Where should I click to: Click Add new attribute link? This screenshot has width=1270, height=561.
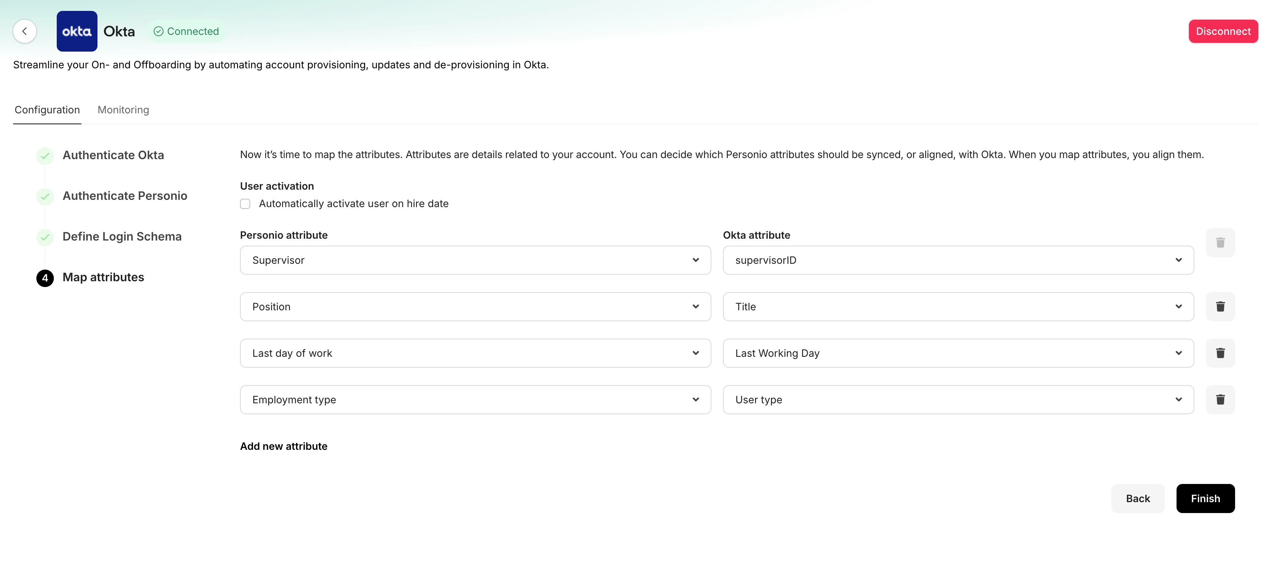(283, 446)
